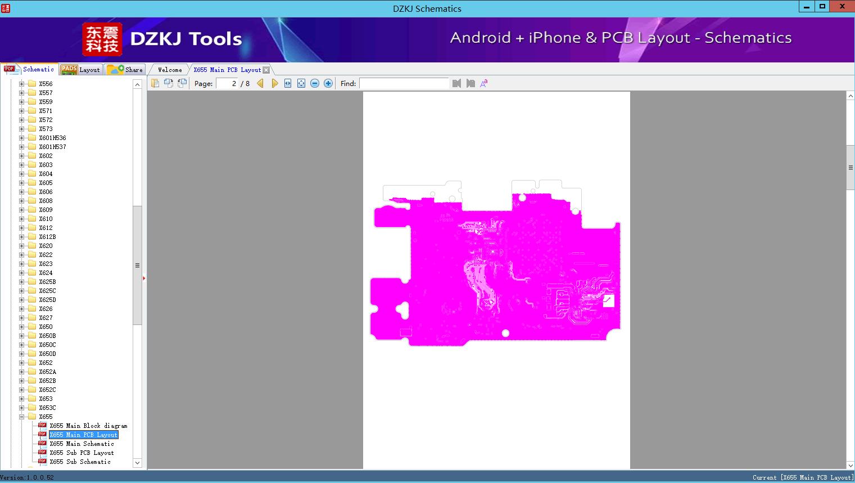
Task: Select the X572 folder
Action: (46, 120)
